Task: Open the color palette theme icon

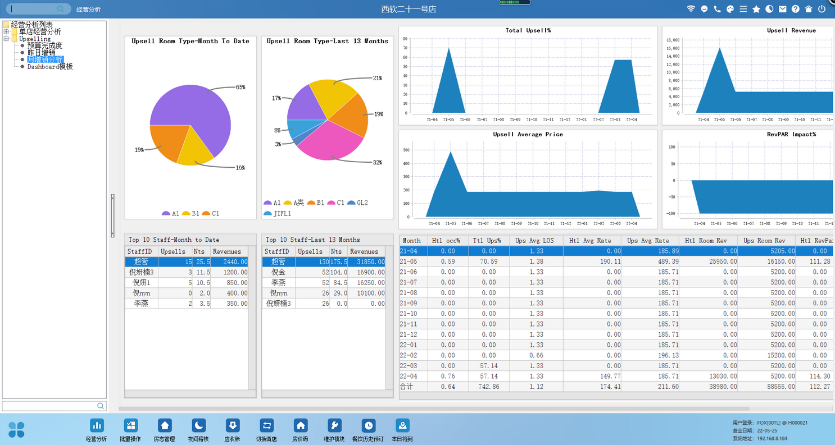Action: pos(730,9)
